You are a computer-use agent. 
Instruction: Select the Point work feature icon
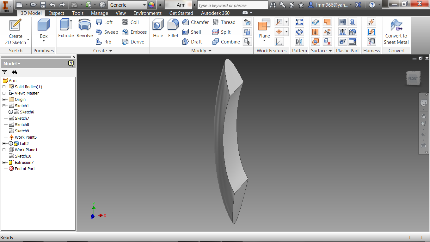coord(279,32)
